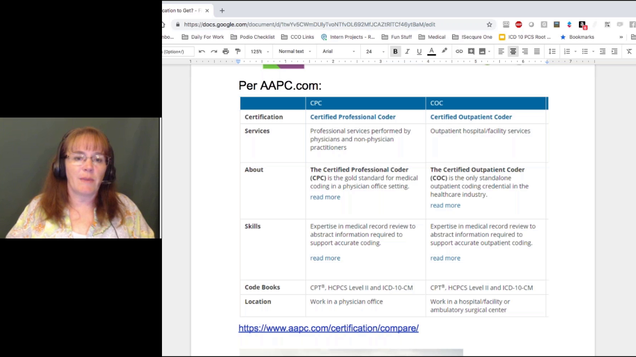This screenshot has width=636, height=357.
Task: Center align the text
Action: click(x=513, y=52)
